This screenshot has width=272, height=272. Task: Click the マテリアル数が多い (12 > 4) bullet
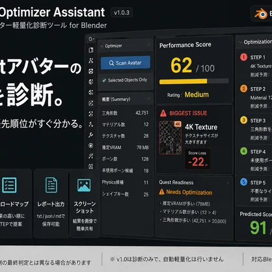(x=188, y=212)
